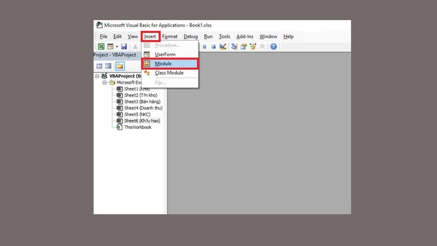Click the View Microsoft Excel toolbar icon
This screenshot has width=437, height=246.
[101, 46]
